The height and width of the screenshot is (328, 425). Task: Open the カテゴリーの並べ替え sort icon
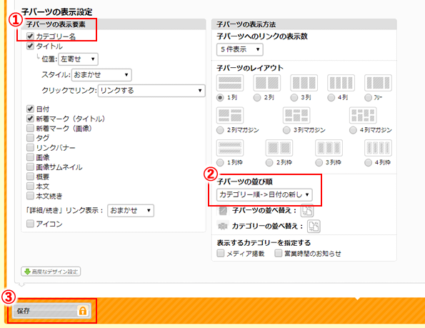click(x=314, y=226)
